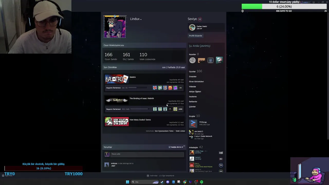Open The Binding of Isaac banner
Viewport: 329px width, 185px height.
(117, 100)
